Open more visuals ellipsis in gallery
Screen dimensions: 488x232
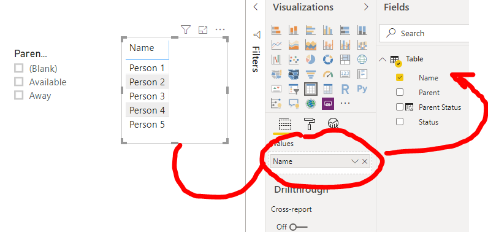click(345, 102)
